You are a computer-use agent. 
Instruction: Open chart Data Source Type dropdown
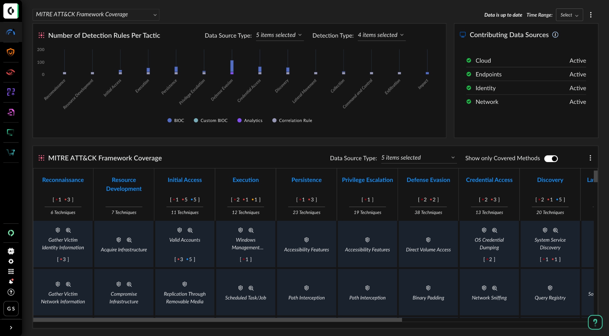pos(280,35)
